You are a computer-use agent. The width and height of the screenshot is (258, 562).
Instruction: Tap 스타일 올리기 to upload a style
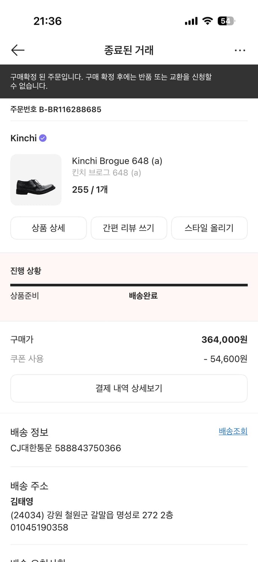coord(209,228)
